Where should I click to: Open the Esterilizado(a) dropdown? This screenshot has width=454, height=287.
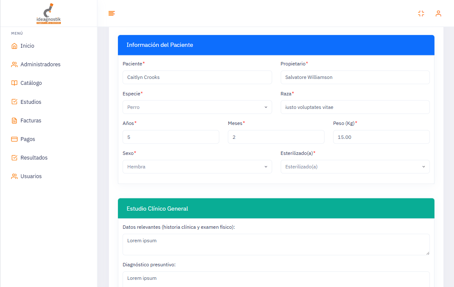pyautogui.click(x=355, y=167)
